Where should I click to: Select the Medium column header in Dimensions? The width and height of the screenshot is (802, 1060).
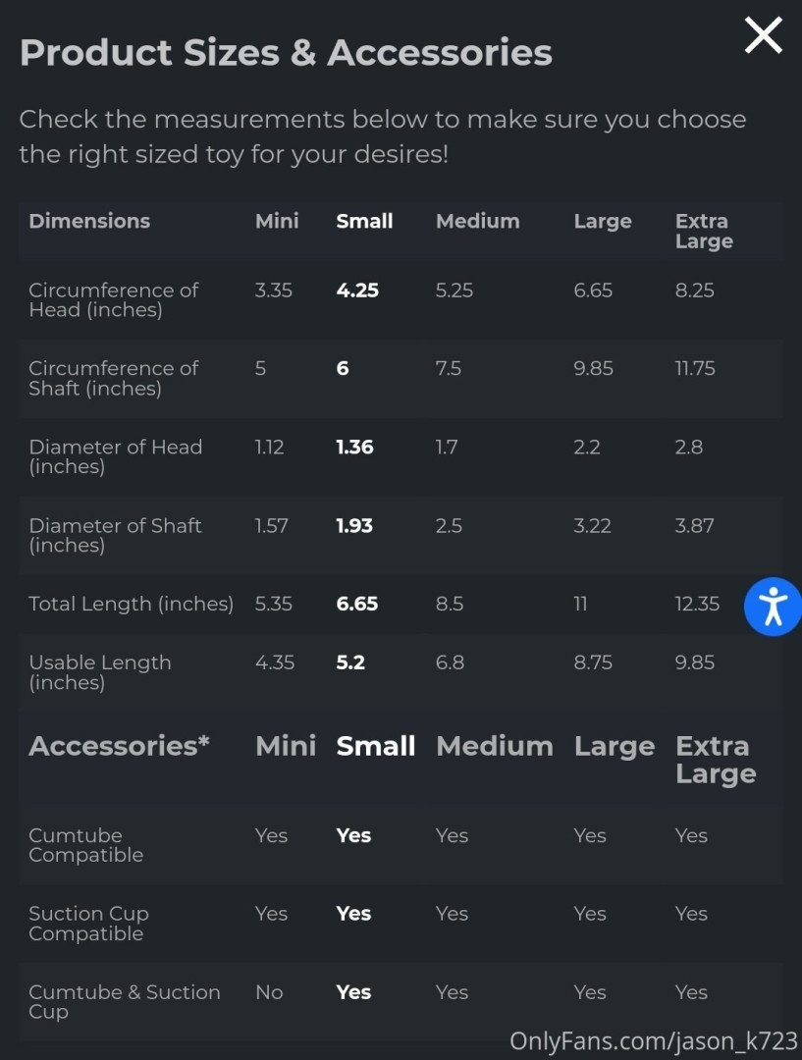(476, 222)
